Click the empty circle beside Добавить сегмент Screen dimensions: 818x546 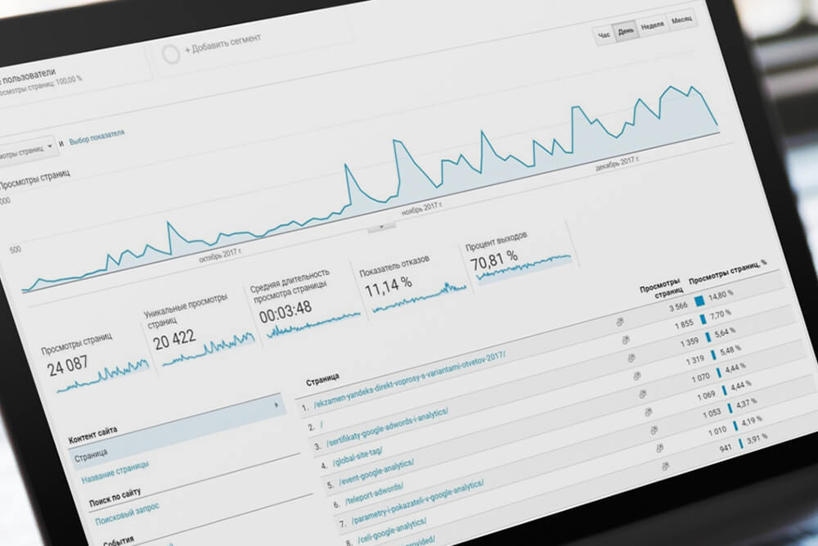pyautogui.click(x=171, y=54)
